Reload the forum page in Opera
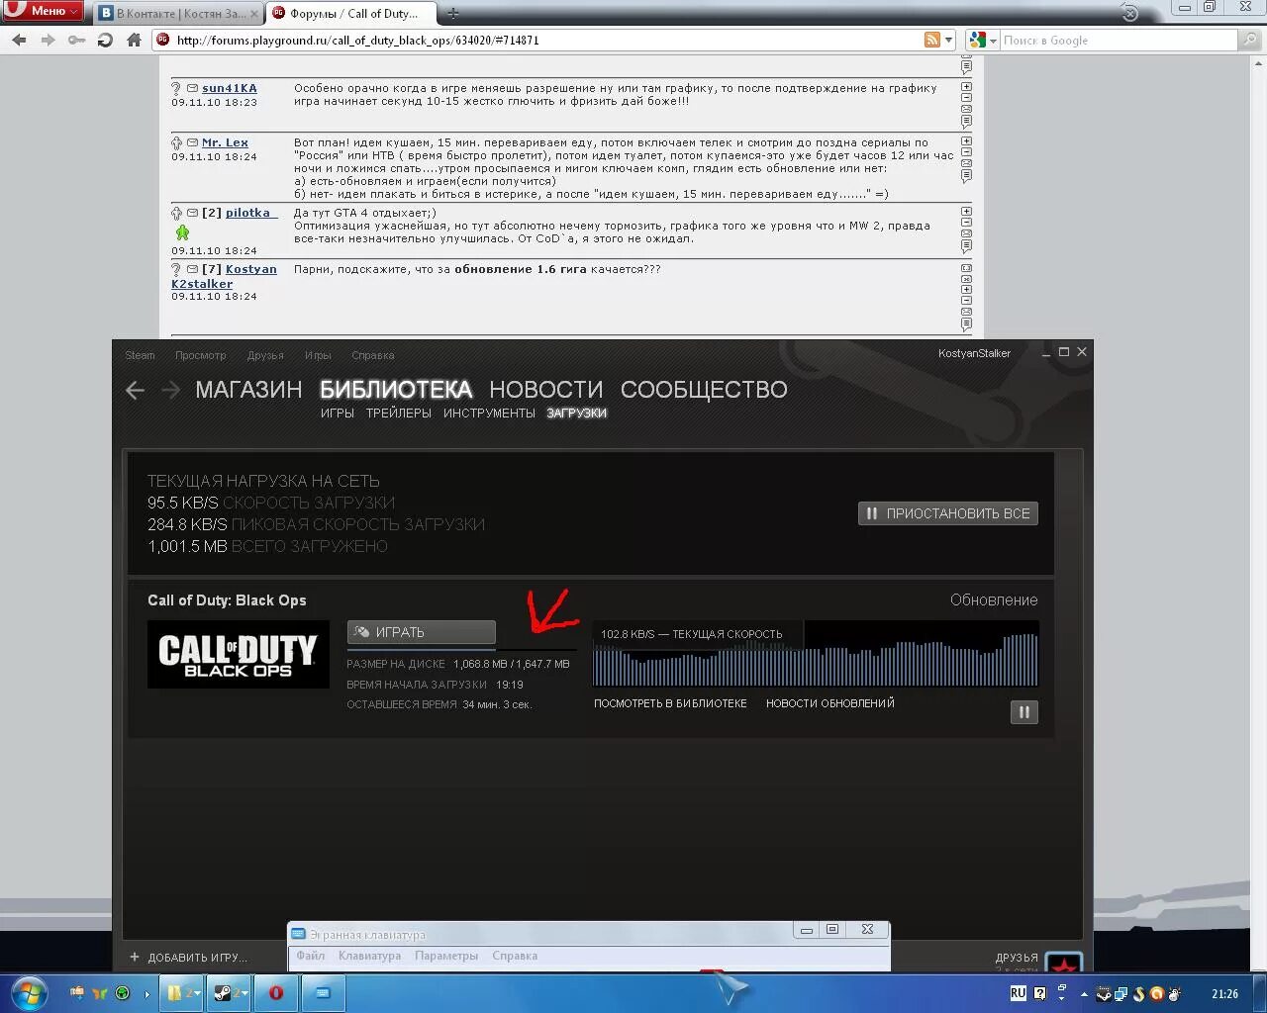 [105, 41]
